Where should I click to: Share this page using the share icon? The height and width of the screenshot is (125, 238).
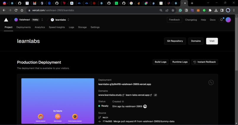click(x=167, y=10)
